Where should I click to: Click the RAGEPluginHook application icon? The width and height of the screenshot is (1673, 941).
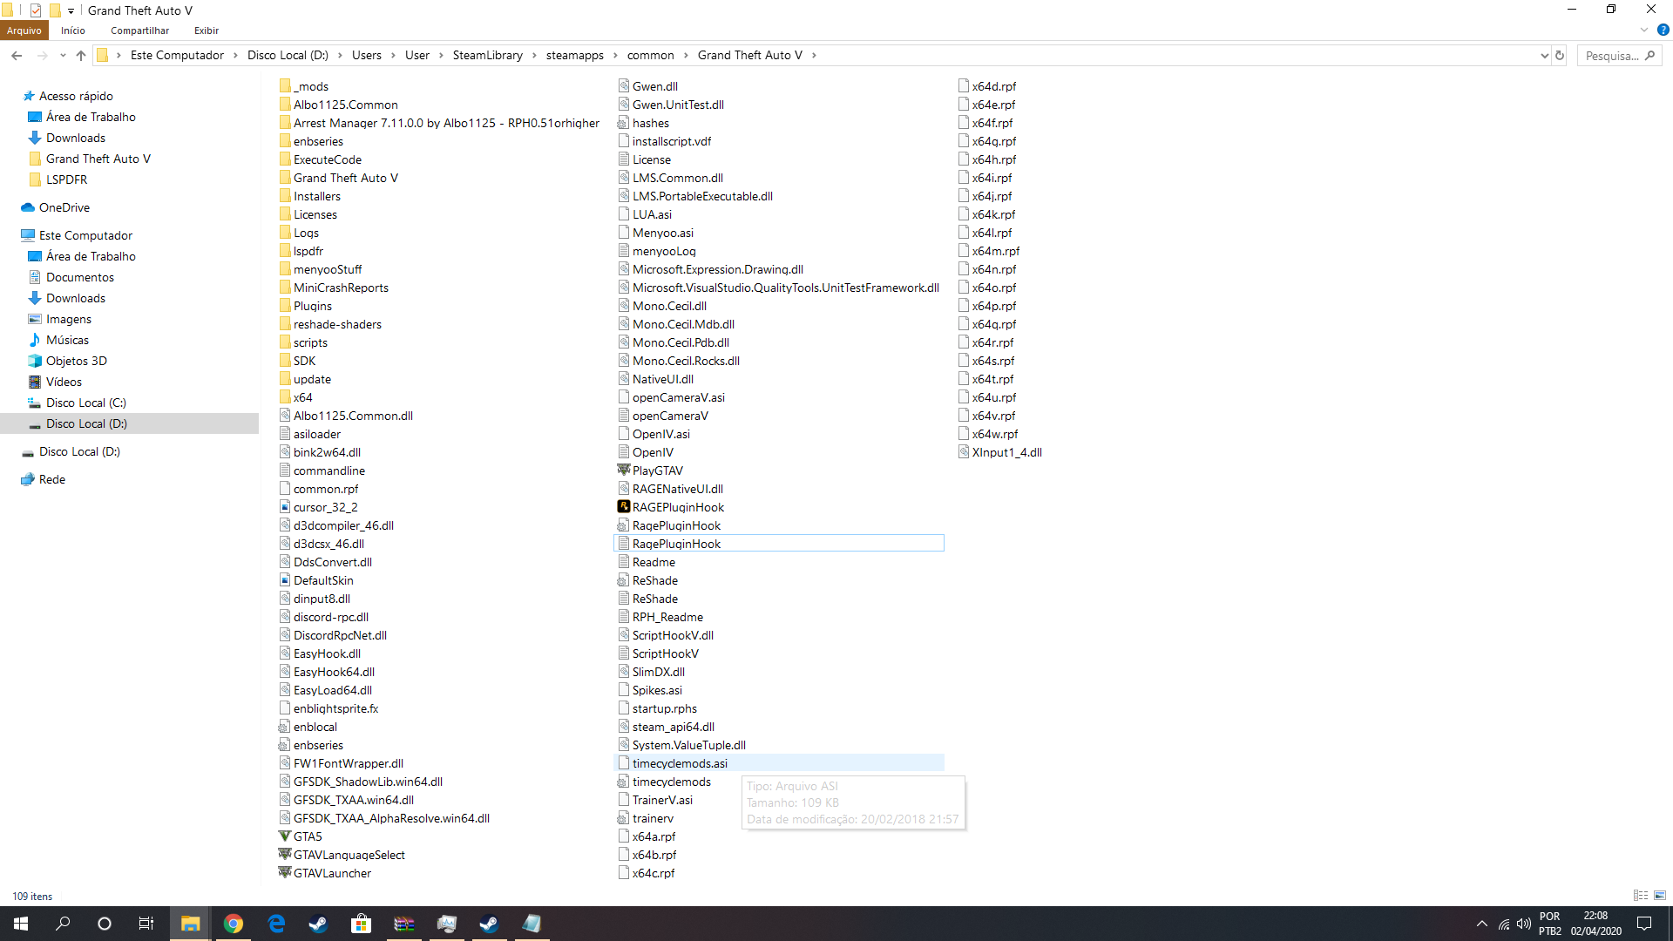[x=624, y=507]
